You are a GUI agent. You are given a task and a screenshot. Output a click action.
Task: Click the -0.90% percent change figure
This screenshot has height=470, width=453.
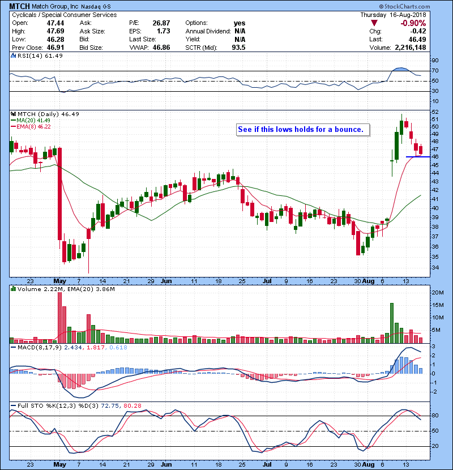(x=413, y=23)
